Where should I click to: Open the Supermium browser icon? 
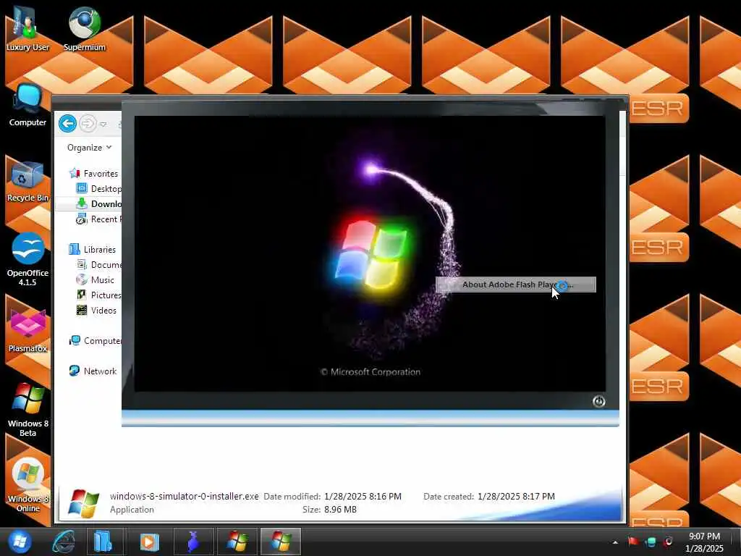(84, 28)
